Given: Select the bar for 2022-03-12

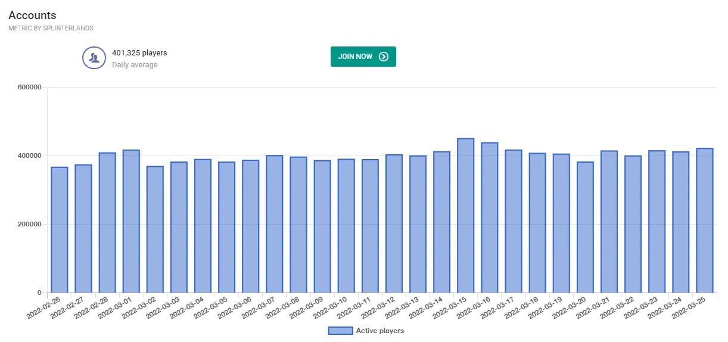Looking at the screenshot, I should point(394,224).
